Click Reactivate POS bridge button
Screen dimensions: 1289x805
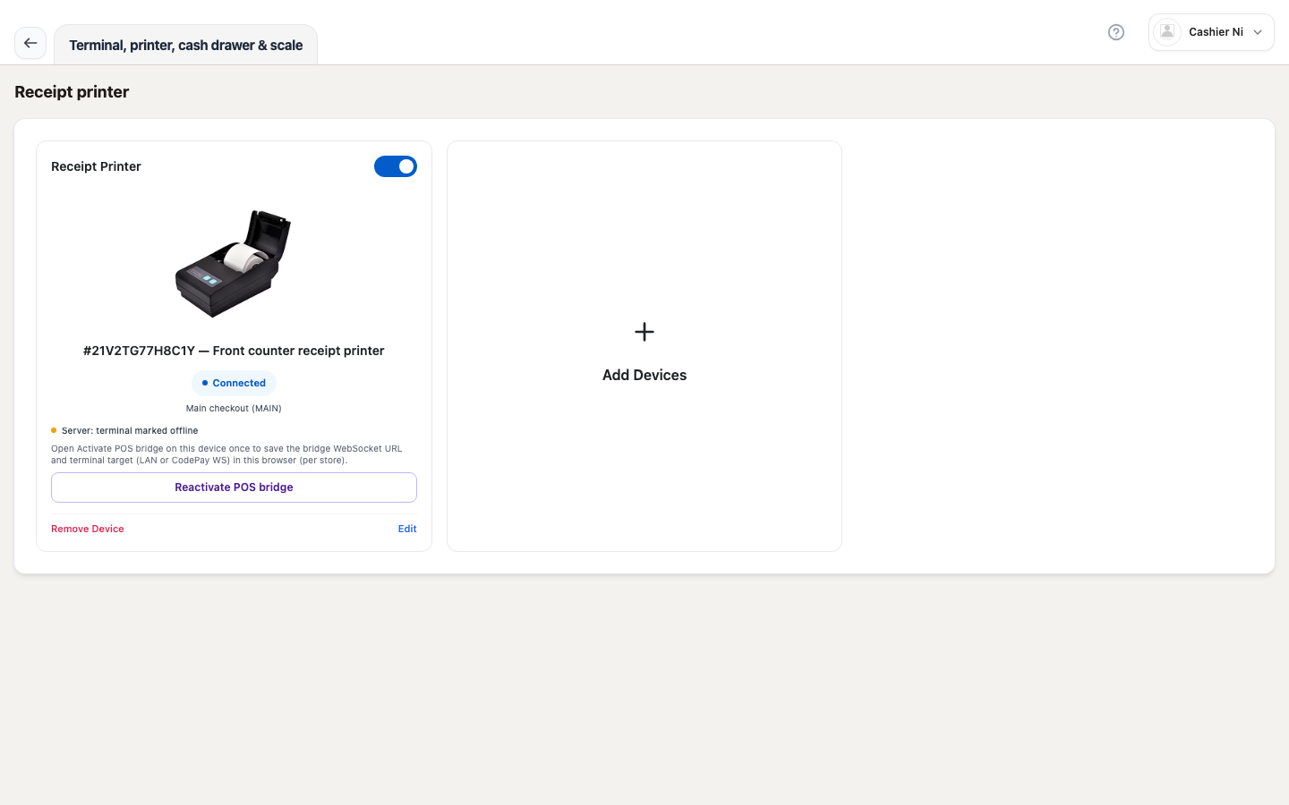pos(234,487)
